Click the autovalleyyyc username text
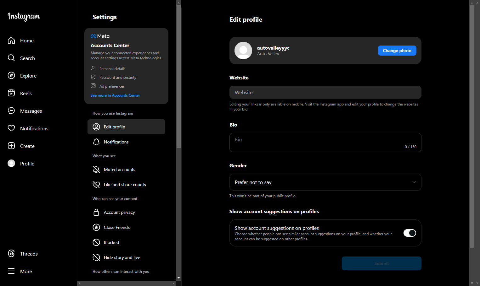 point(273,48)
